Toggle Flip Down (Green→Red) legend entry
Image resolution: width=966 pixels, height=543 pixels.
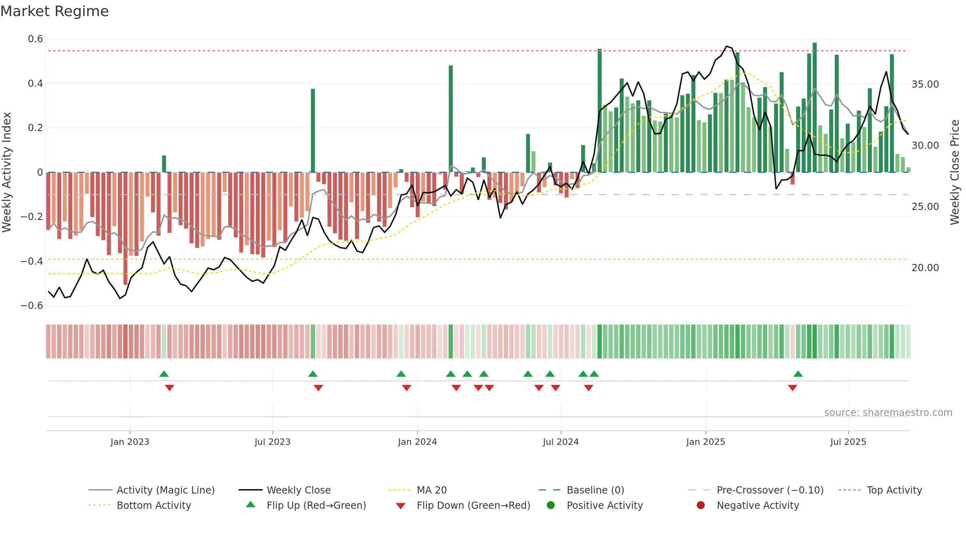coord(463,505)
